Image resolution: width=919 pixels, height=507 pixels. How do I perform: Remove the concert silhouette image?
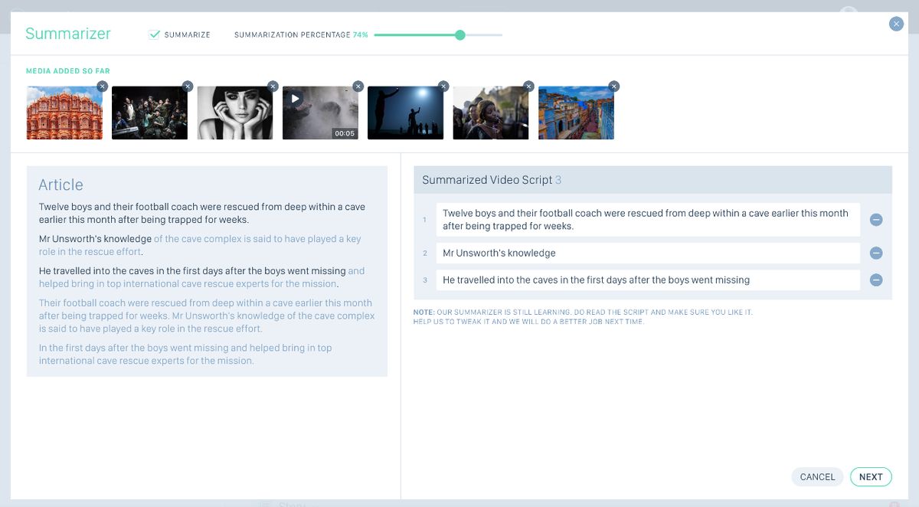click(x=443, y=87)
